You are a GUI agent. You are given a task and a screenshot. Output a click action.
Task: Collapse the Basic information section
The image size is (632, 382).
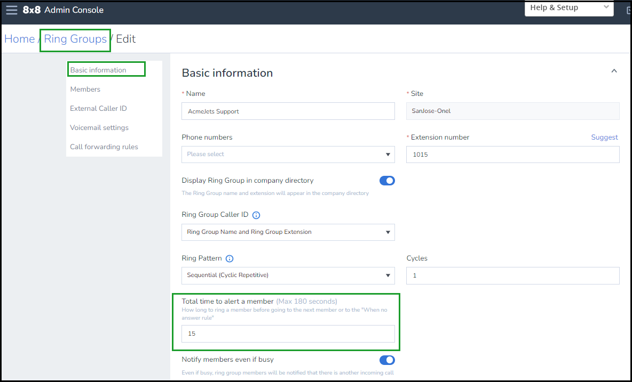tap(614, 71)
